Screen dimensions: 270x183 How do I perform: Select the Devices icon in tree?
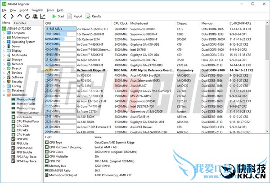(9, 73)
